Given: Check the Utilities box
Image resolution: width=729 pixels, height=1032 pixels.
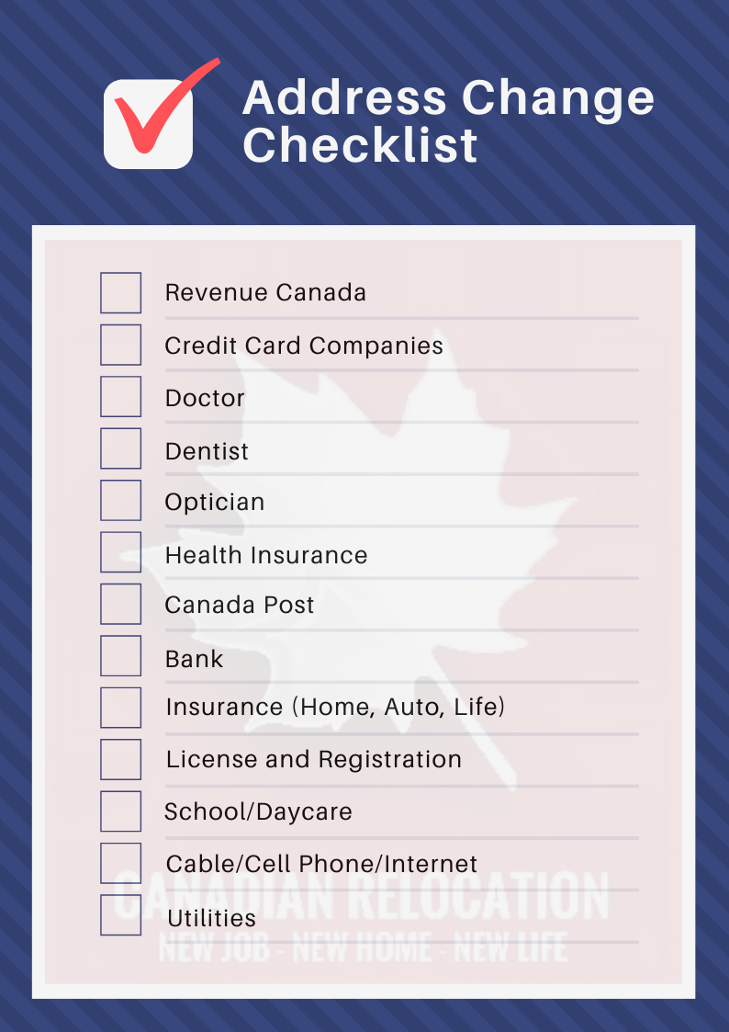Looking at the screenshot, I should 121,915.
